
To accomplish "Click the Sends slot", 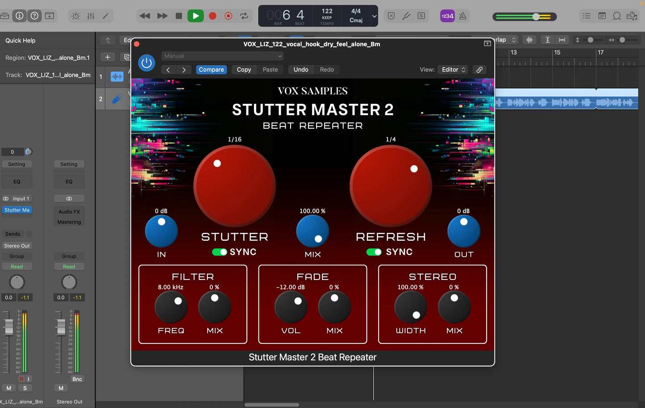I will point(12,234).
